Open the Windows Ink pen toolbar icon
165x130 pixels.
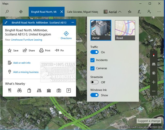[139, 12]
